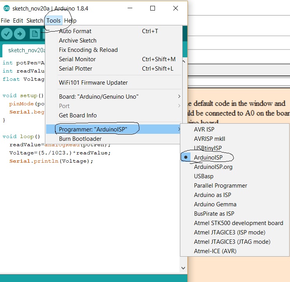Image resolution: width=290 pixels, height=282 pixels.
Task: Select USBtinyISP programmer
Action: pyautogui.click(x=235, y=148)
